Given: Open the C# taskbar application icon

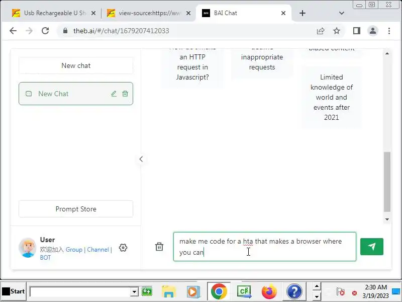Looking at the screenshot, I should click(x=244, y=292).
